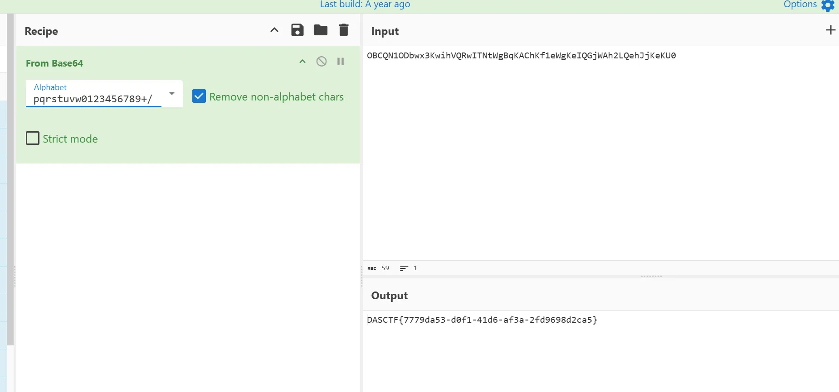Clear the recipe with the trash icon
839x392 pixels.
tap(344, 30)
